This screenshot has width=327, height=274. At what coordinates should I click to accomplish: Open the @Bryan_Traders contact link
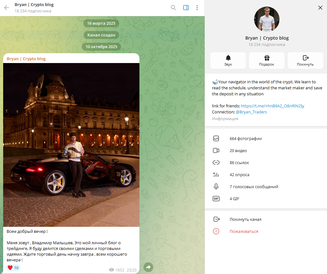251,112
